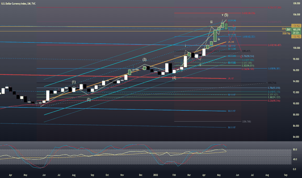
Task: Select the 40.0 oscillator scale label
Action: 295,159
